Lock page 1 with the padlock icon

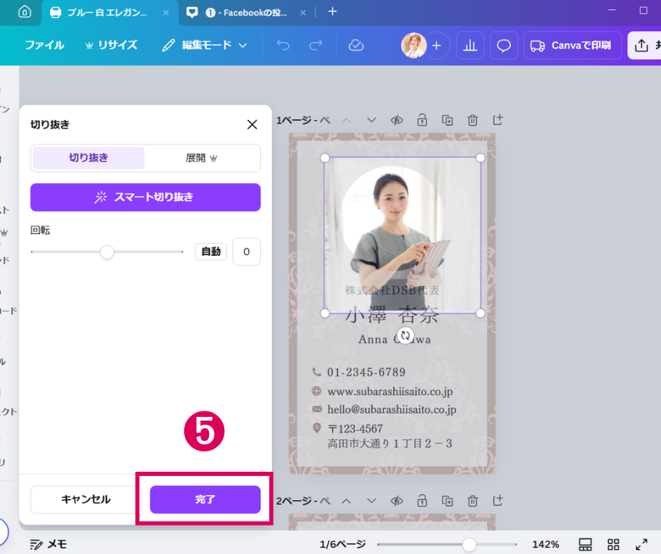[422, 120]
